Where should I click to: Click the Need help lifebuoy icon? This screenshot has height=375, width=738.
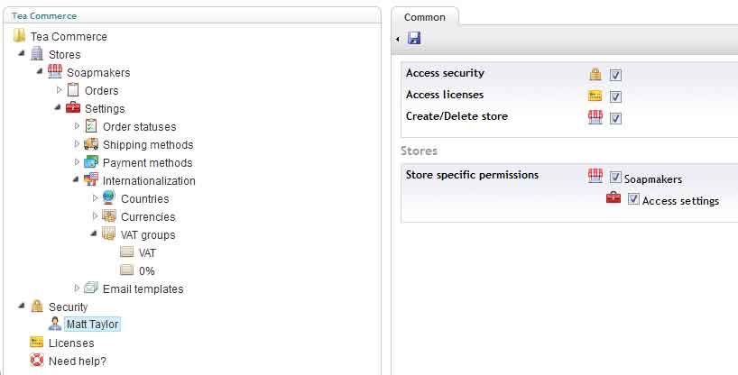pos(37,361)
